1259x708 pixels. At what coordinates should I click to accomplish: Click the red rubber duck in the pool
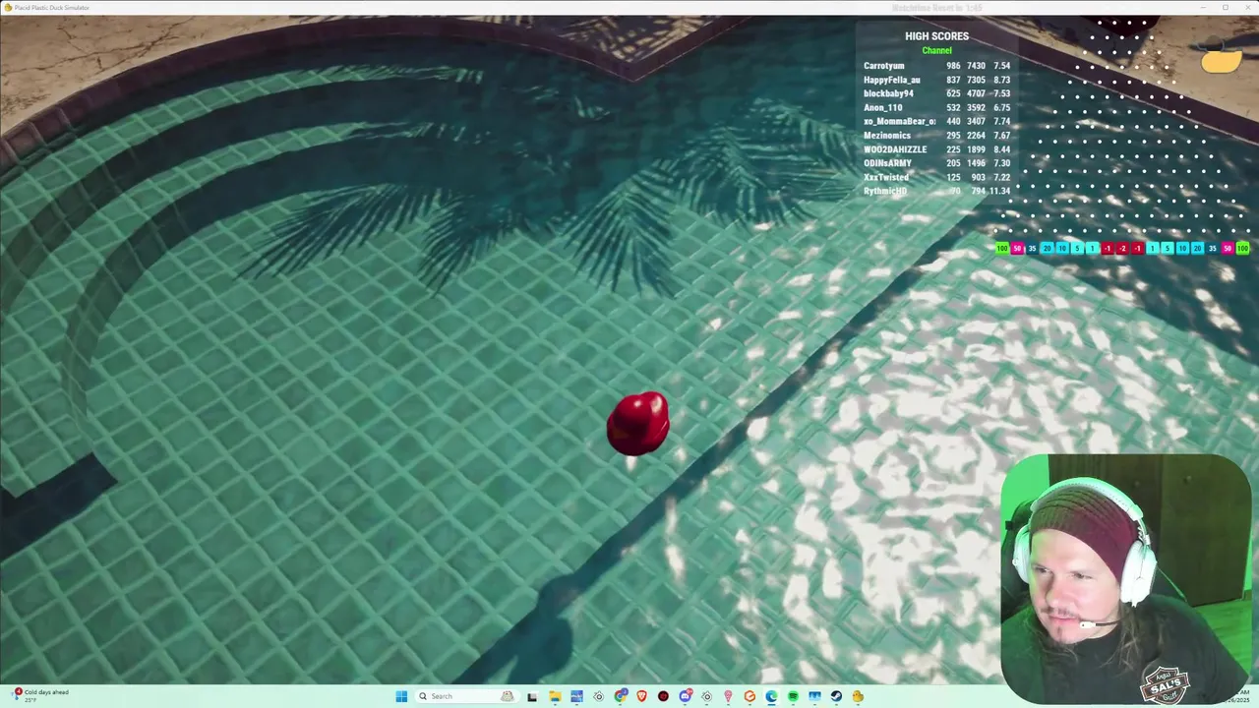tap(638, 424)
